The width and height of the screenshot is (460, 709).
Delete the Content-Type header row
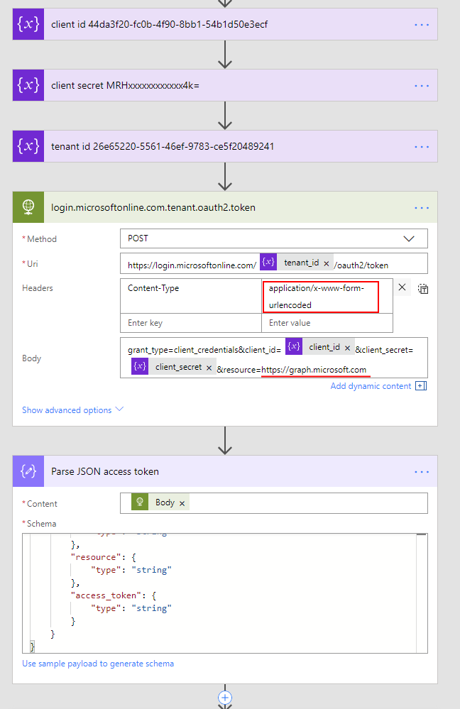(402, 287)
